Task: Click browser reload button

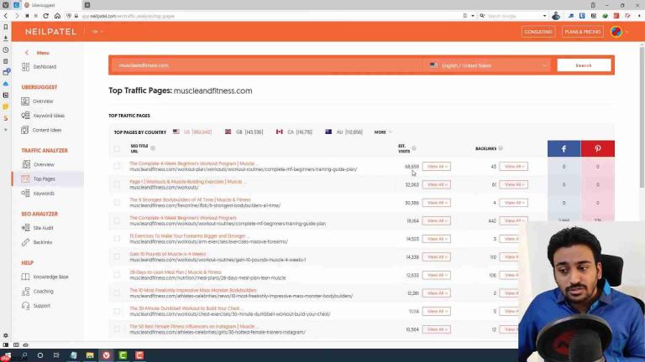Action: pos(45,16)
